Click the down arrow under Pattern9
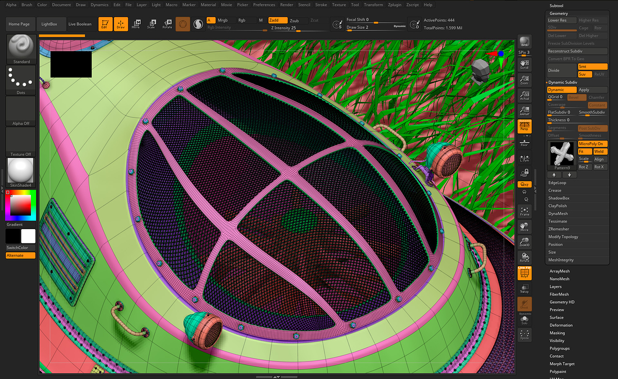Image resolution: width=618 pixels, height=379 pixels. pyautogui.click(x=569, y=175)
